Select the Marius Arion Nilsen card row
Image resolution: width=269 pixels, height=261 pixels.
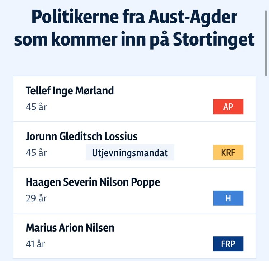click(134, 236)
